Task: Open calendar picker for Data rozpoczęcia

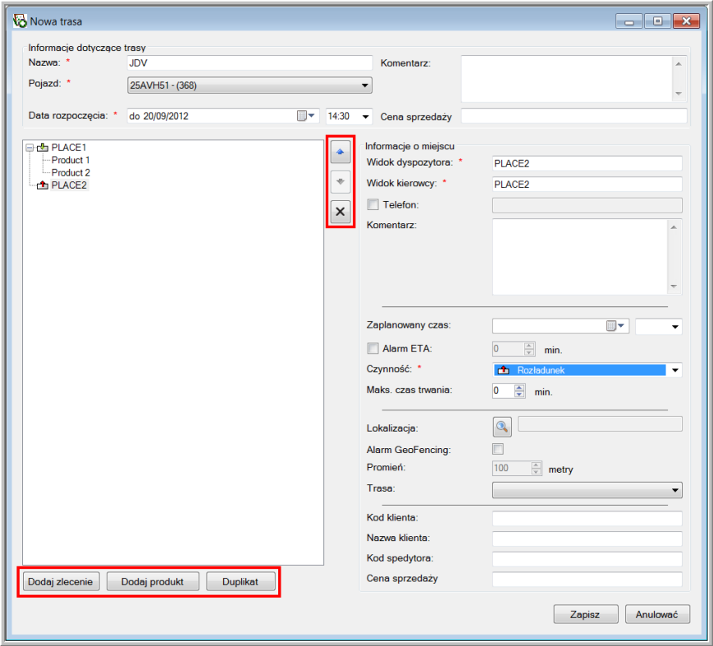Action: tap(305, 116)
